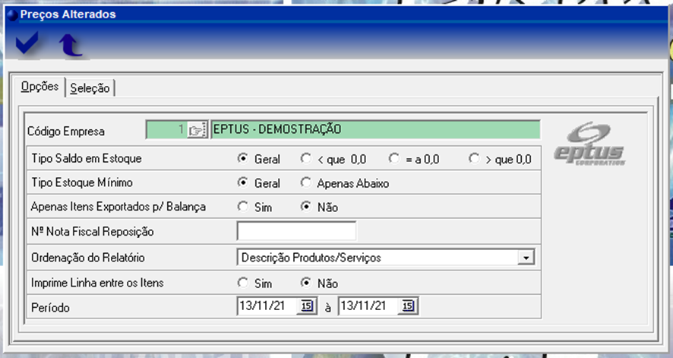Click the window title bar icon
Screen dimensions: 673x358
tap(11, 14)
